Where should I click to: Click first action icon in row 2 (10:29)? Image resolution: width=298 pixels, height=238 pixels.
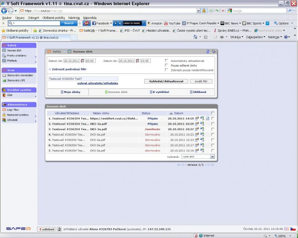point(197,124)
